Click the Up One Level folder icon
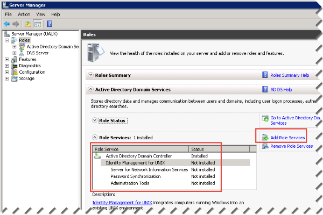 coord(29,24)
